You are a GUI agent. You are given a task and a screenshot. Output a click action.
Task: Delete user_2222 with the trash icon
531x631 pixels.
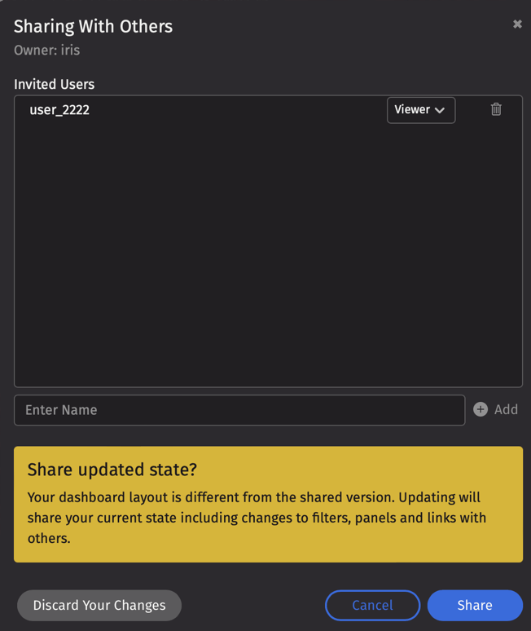[496, 109]
